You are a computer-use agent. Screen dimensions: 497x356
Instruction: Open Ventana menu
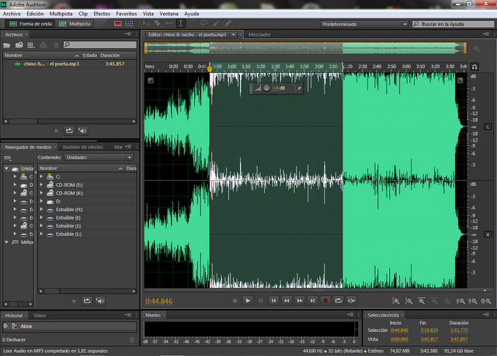pos(169,14)
